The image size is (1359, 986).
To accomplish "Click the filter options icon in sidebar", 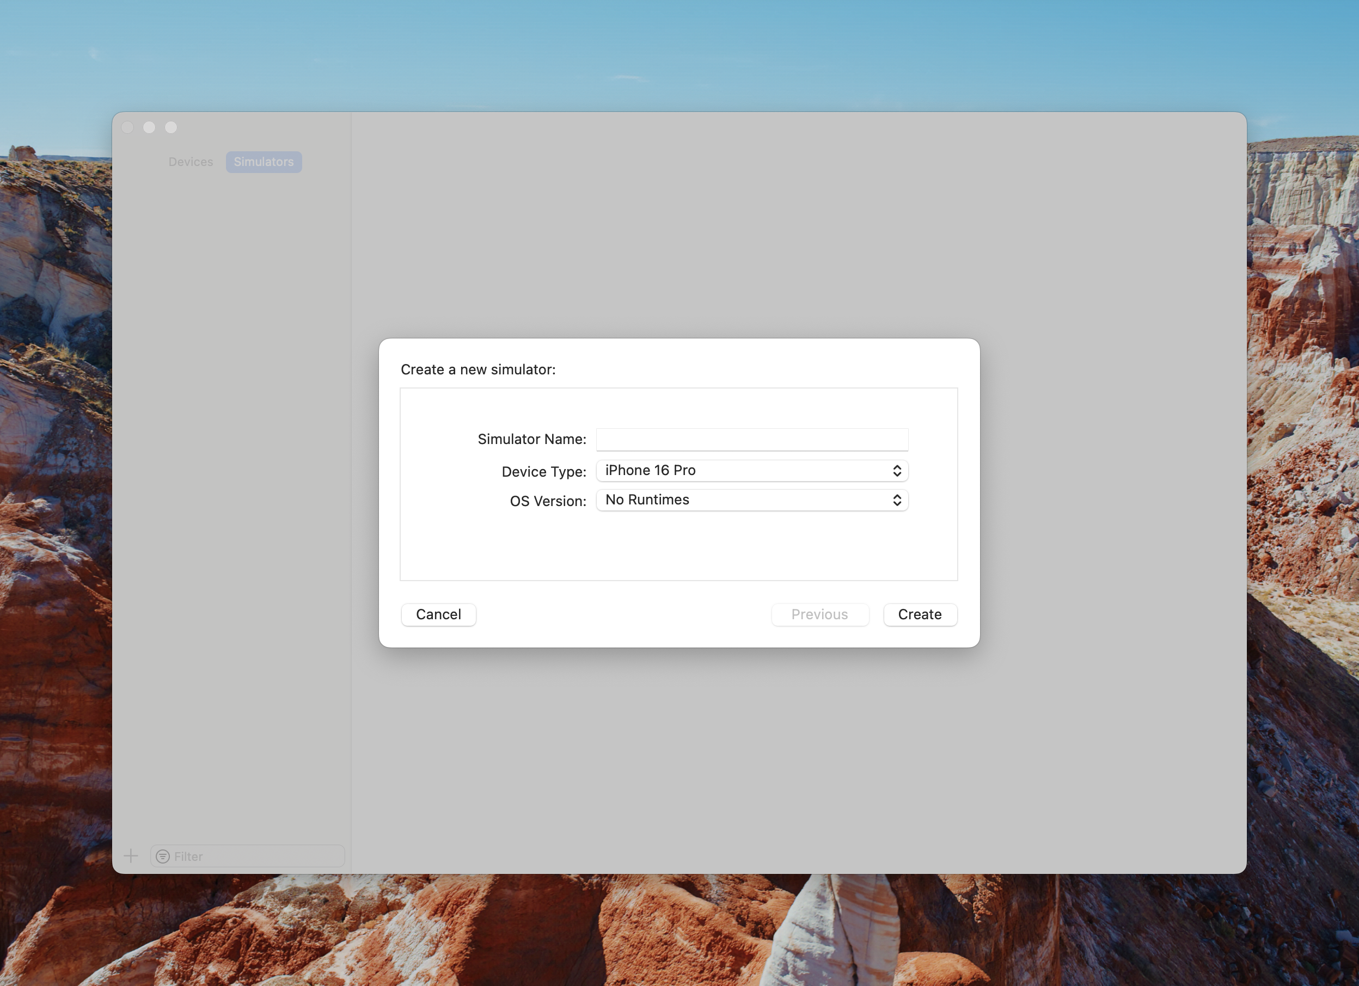I will coord(162,856).
